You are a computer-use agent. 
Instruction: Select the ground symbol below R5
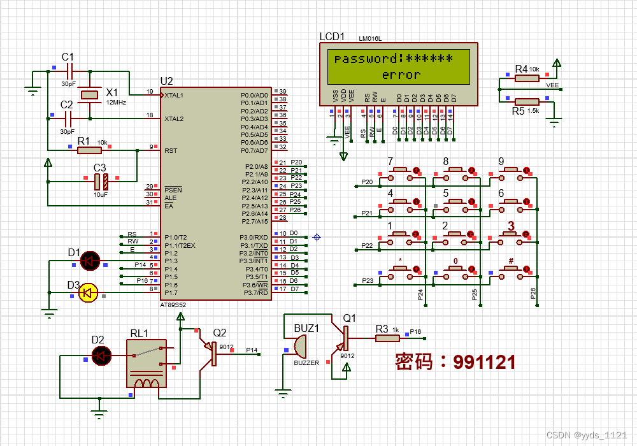click(x=554, y=122)
